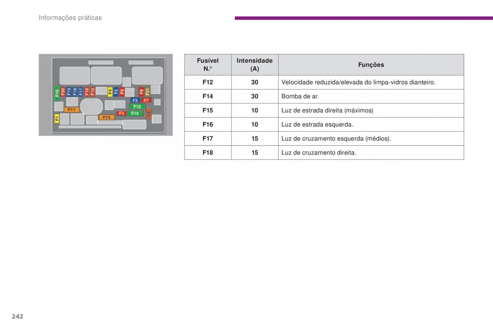Click red fuse F3 in the diagram
The height and width of the screenshot is (328, 493).
(x=122, y=113)
